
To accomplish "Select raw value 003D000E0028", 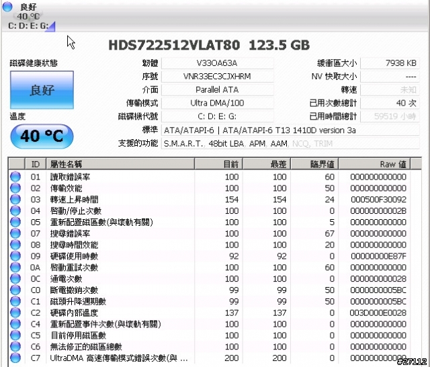I will [x=378, y=313].
